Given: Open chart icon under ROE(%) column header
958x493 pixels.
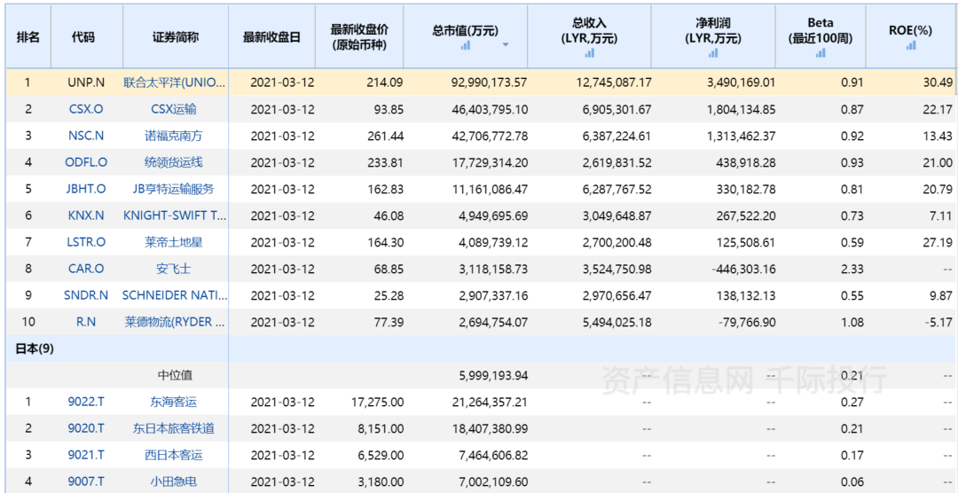Looking at the screenshot, I should 911,44.
